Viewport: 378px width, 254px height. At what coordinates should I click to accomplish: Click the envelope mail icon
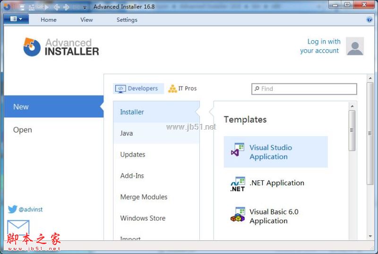click(18, 227)
